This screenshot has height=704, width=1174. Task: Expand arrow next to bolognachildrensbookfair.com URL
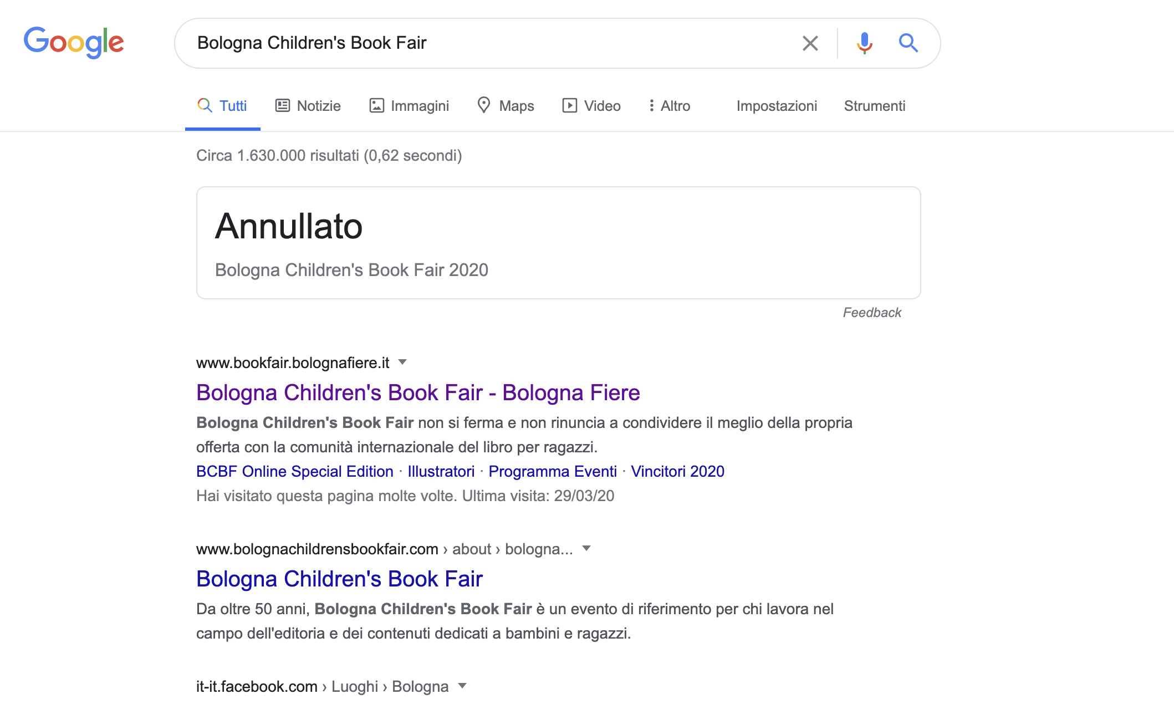(586, 549)
